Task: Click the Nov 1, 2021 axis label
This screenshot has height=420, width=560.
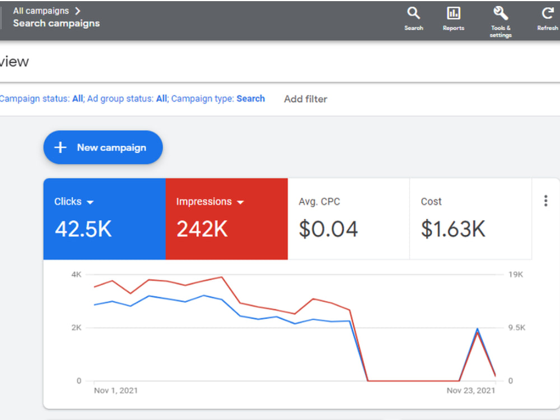Action: (x=116, y=390)
